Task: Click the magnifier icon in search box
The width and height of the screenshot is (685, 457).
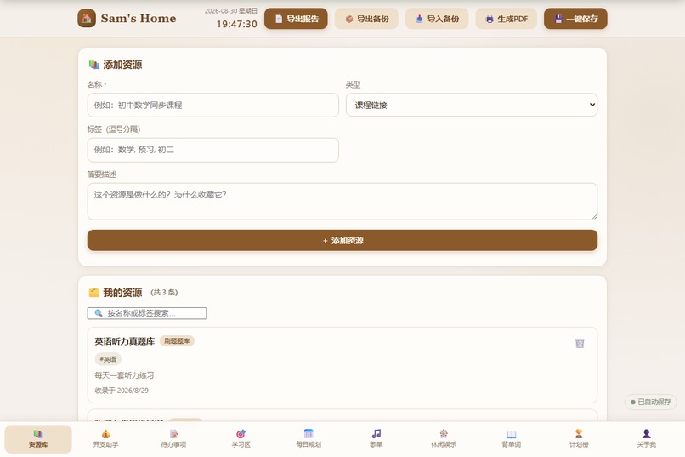Action: [x=99, y=313]
